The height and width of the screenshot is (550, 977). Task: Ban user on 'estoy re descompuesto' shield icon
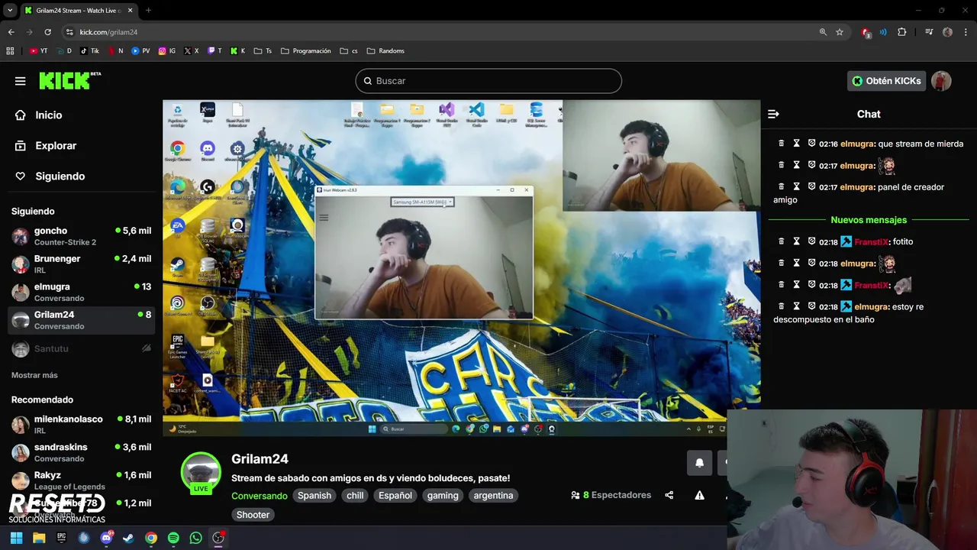click(x=811, y=306)
